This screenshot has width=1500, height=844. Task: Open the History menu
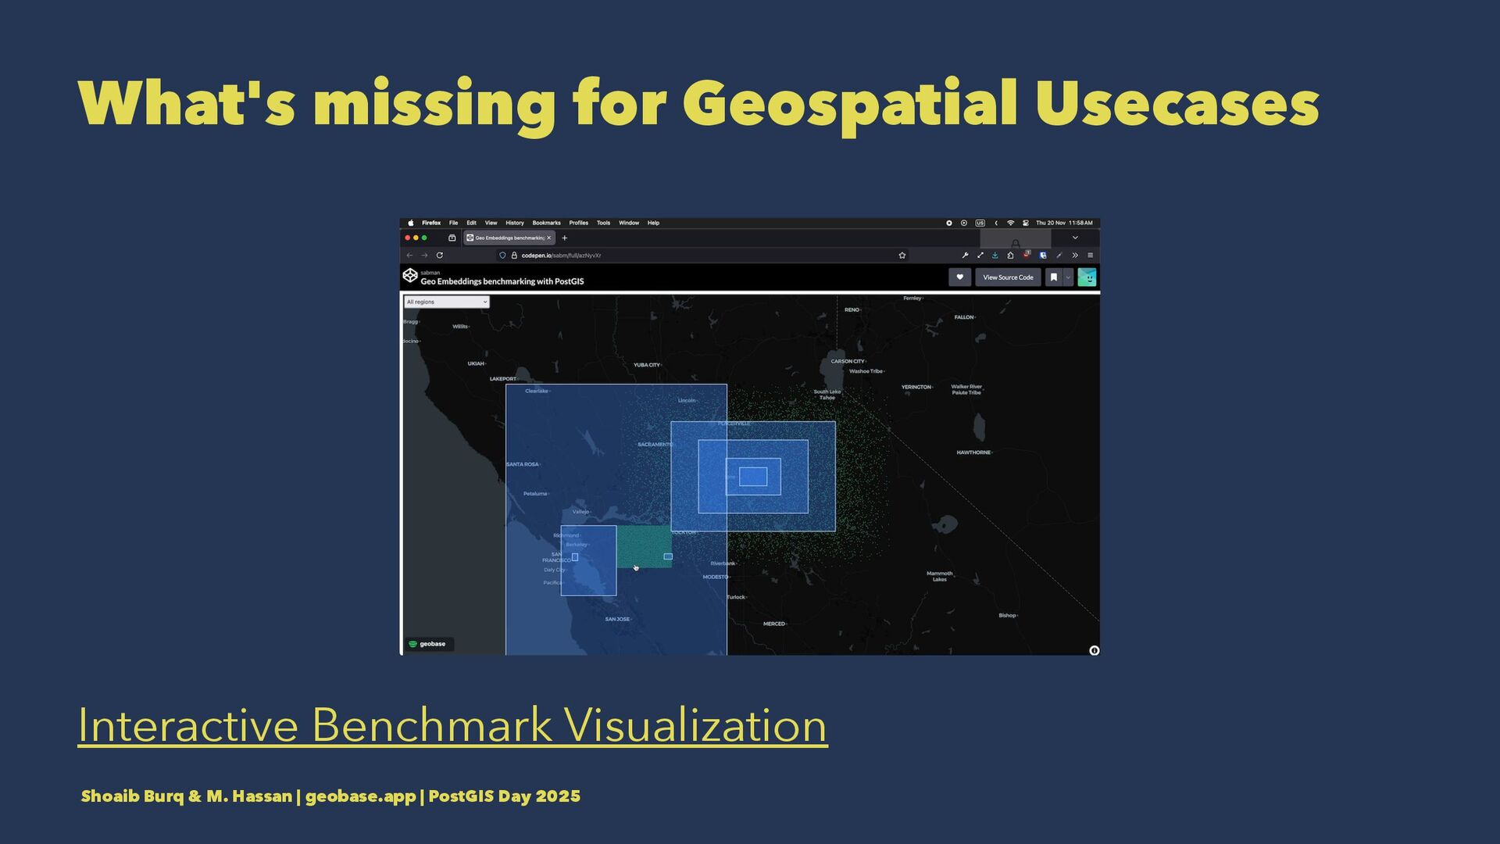click(x=514, y=223)
